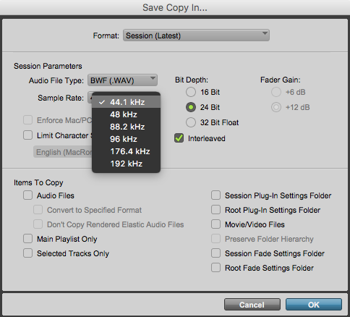Select 96 kHz in the sample rate menu

tap(126, 139)
